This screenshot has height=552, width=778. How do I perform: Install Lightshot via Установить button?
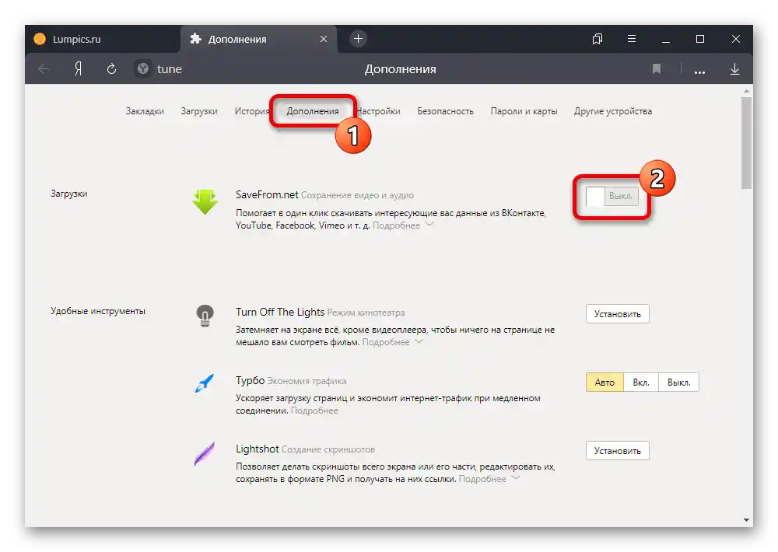click(617, 451)
